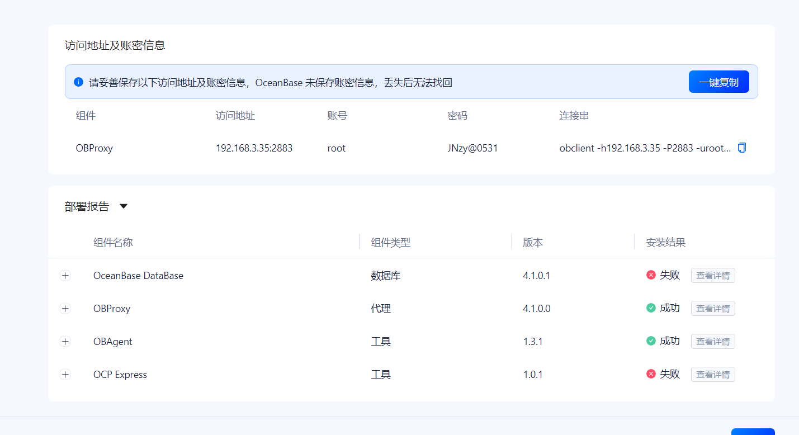Click the info icon in the notice banner
Viewport: 799px width, 435px height.
[78, 82]
